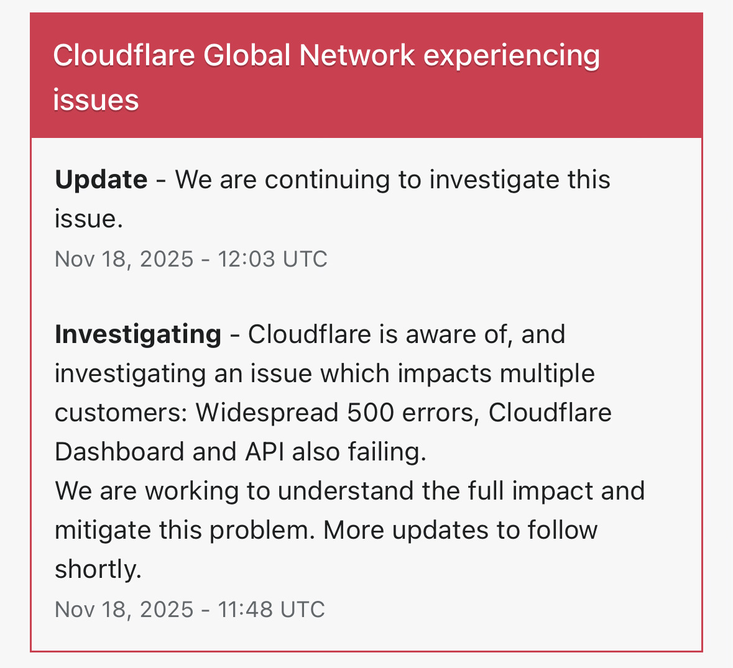Viewport: 733px width, 668px height.
Task: Click the 'working to understand the full impact' line
Action: point(349,491)
